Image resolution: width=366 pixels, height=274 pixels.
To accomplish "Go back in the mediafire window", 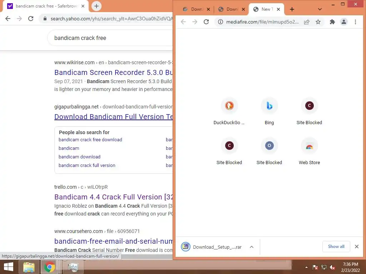I will pos(183,22).
